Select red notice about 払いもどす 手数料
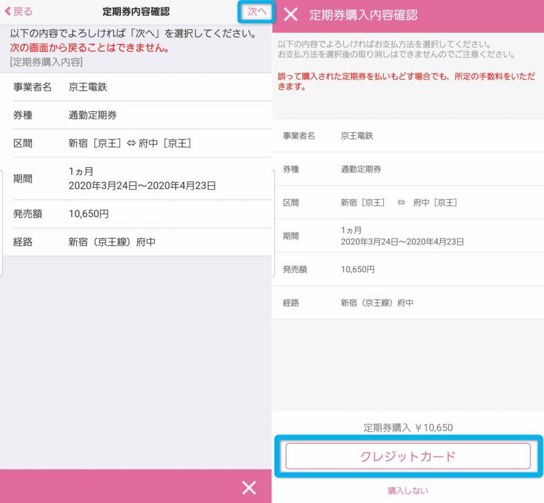The height and width of the screenshot is (503, 544). (x=406, y=81)
